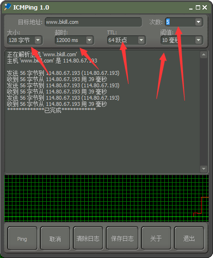The image size is (213, 258).
Task: Exit via the 退出 button
Action: tap(189, 238)
